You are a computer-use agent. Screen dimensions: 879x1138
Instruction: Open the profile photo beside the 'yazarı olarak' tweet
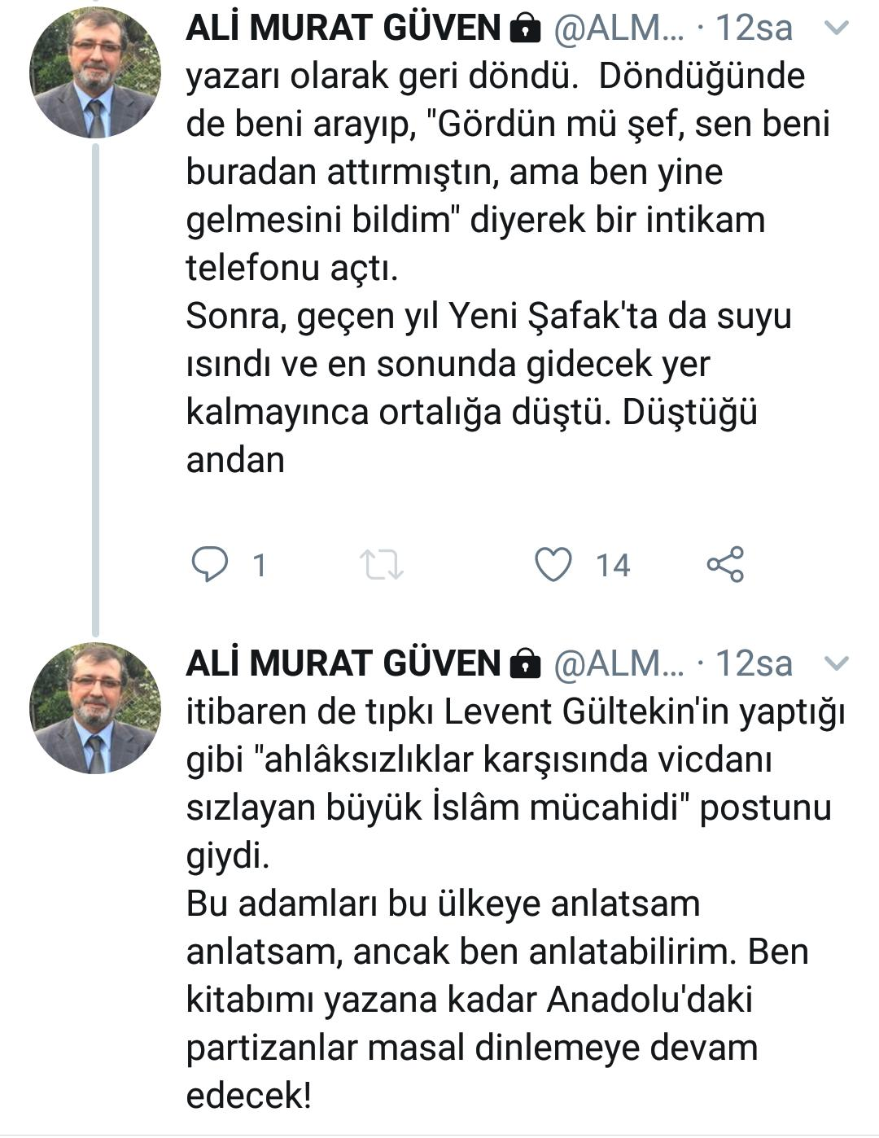pyautogui.click(x=95, y=72)
